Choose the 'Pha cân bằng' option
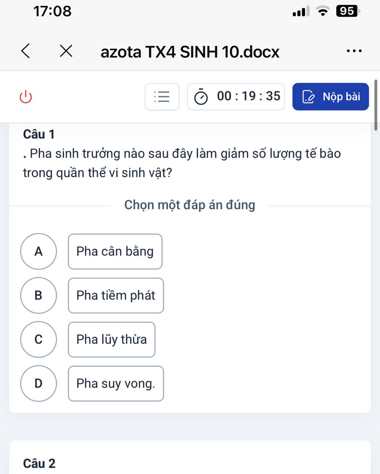 [115, 251]
